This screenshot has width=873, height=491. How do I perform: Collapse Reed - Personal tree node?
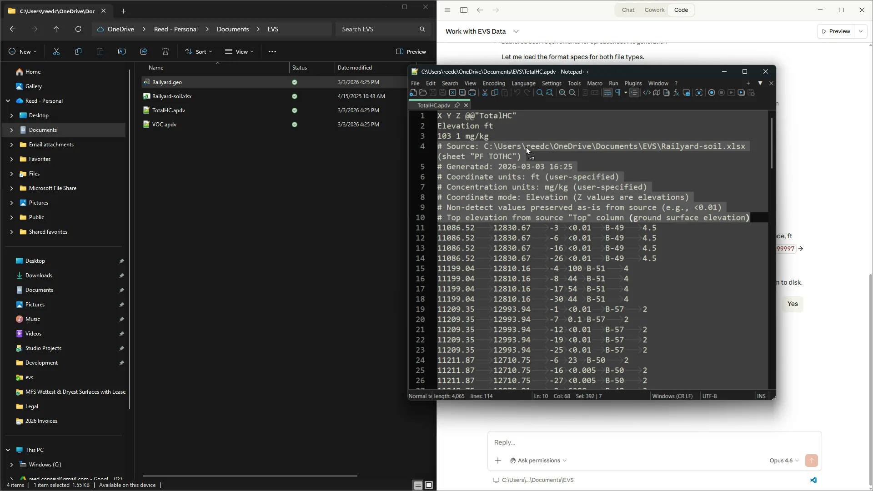(x=8, y=101)
